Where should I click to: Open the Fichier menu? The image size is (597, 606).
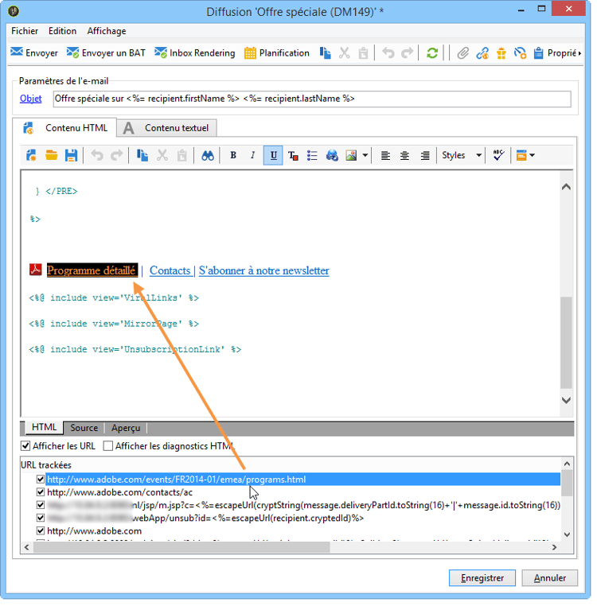(25, 31)
